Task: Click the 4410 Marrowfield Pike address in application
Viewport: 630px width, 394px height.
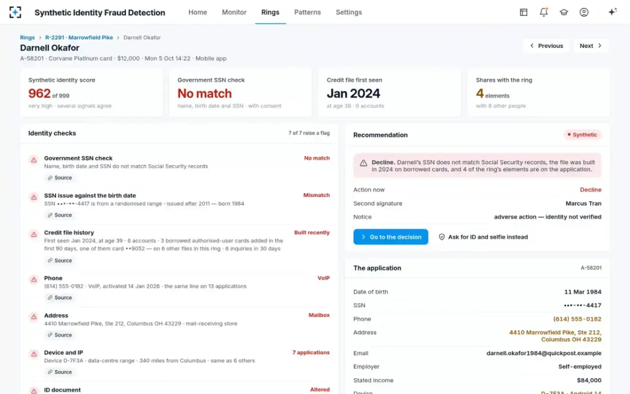Action: click(x=555, y=336)
